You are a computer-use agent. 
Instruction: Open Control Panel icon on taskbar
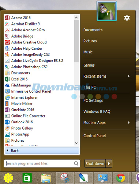102,178
